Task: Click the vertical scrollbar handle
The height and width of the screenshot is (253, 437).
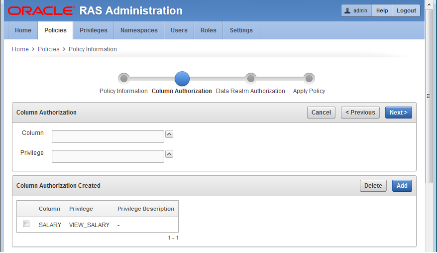Action: click(x=429, y=95)
